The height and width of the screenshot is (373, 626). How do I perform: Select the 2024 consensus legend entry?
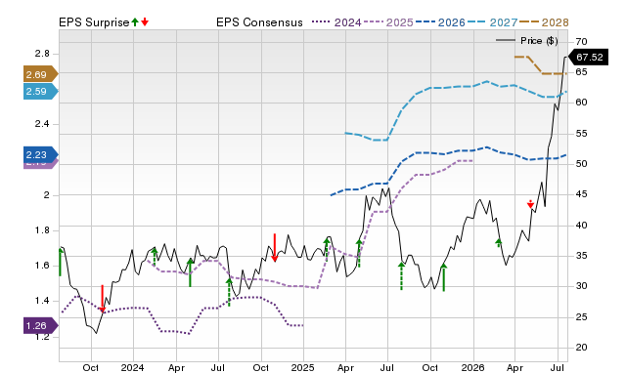pos(336,22)
